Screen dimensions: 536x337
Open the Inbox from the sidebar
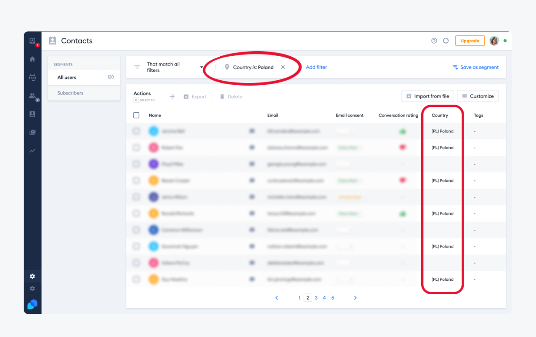point(32,41)
